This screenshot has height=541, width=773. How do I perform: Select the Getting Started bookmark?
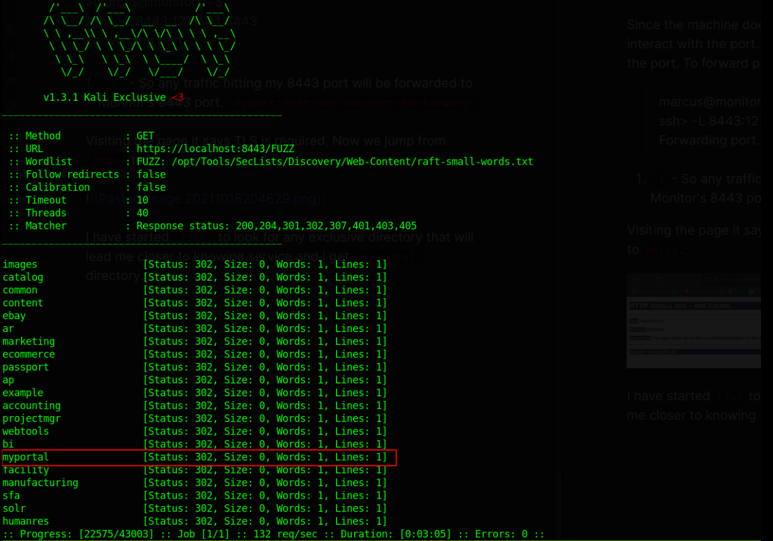tap(707, 292)
